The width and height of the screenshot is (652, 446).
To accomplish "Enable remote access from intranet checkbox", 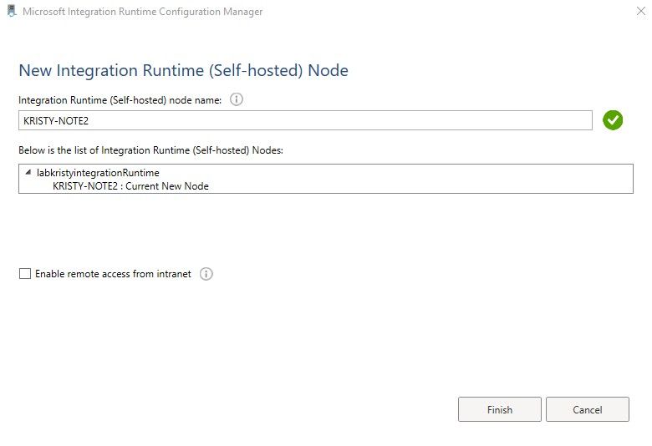I will [25, 274].
